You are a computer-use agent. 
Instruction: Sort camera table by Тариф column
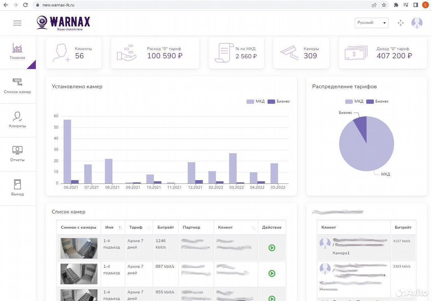pyautogui.click(x=139, y=228)
